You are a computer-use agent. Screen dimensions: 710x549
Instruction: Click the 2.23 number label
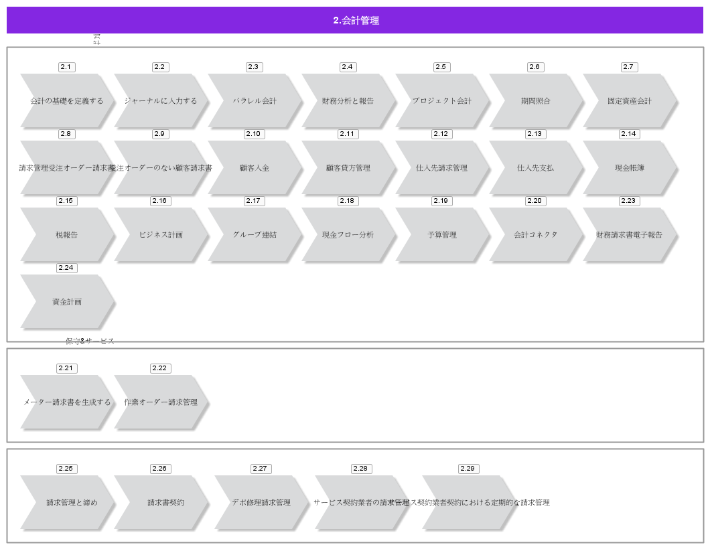pos(629,201)
